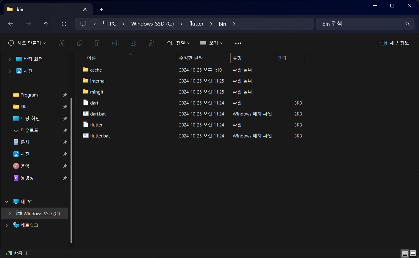This screenshot has width=419, height=258.
Task: Select 네트워크 in navigation pane
Action: pyautogui.click(x=29, y=225)
